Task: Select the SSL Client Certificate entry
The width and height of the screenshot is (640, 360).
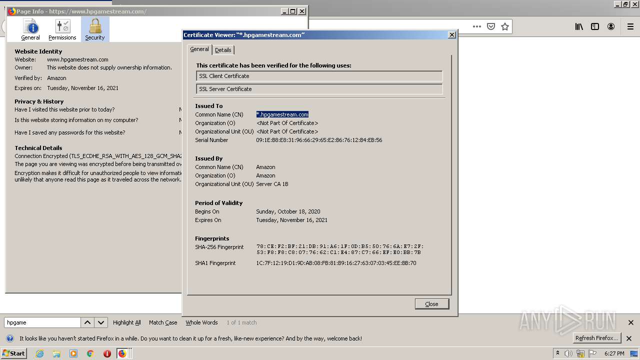Action: 319,76
